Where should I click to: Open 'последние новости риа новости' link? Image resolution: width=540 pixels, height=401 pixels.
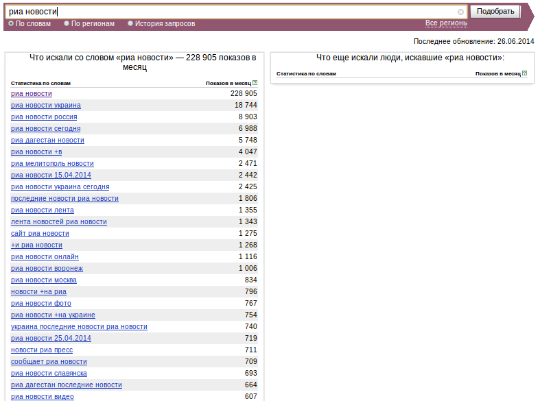point(64,198)
